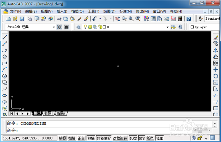Screen dimensions: 221x142
Task: Toggle 对象捕捉 object snap
Action: click(x=104, y=138)
